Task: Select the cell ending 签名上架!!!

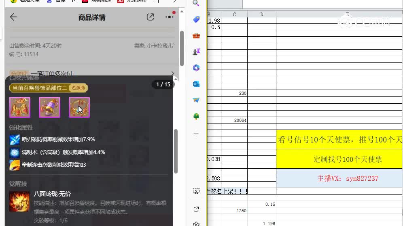Action: pos(227,191)
